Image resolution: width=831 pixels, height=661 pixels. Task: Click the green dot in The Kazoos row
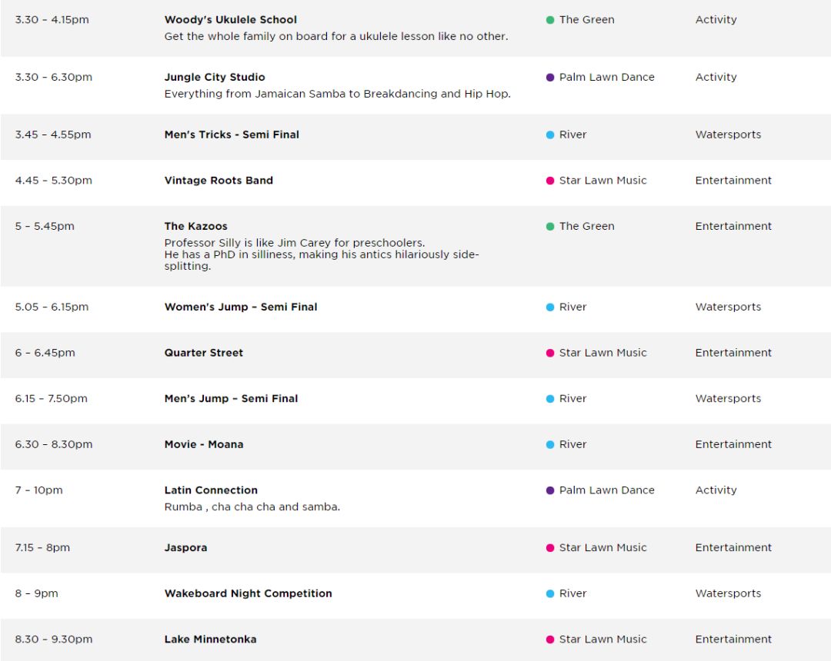tap(550, 227)
